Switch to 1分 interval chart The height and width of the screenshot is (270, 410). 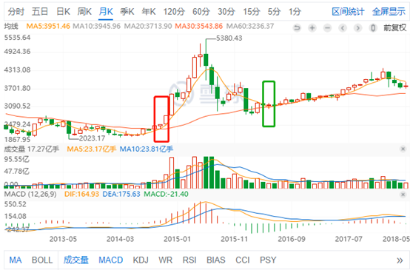pyautogui.click(x=295, y=12)
